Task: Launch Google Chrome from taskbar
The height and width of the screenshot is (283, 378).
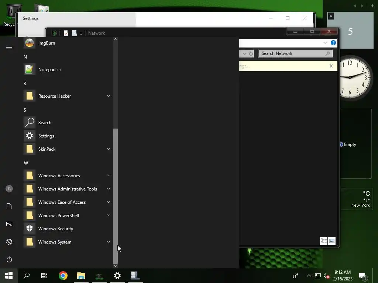Action: (x=63, y=276)
